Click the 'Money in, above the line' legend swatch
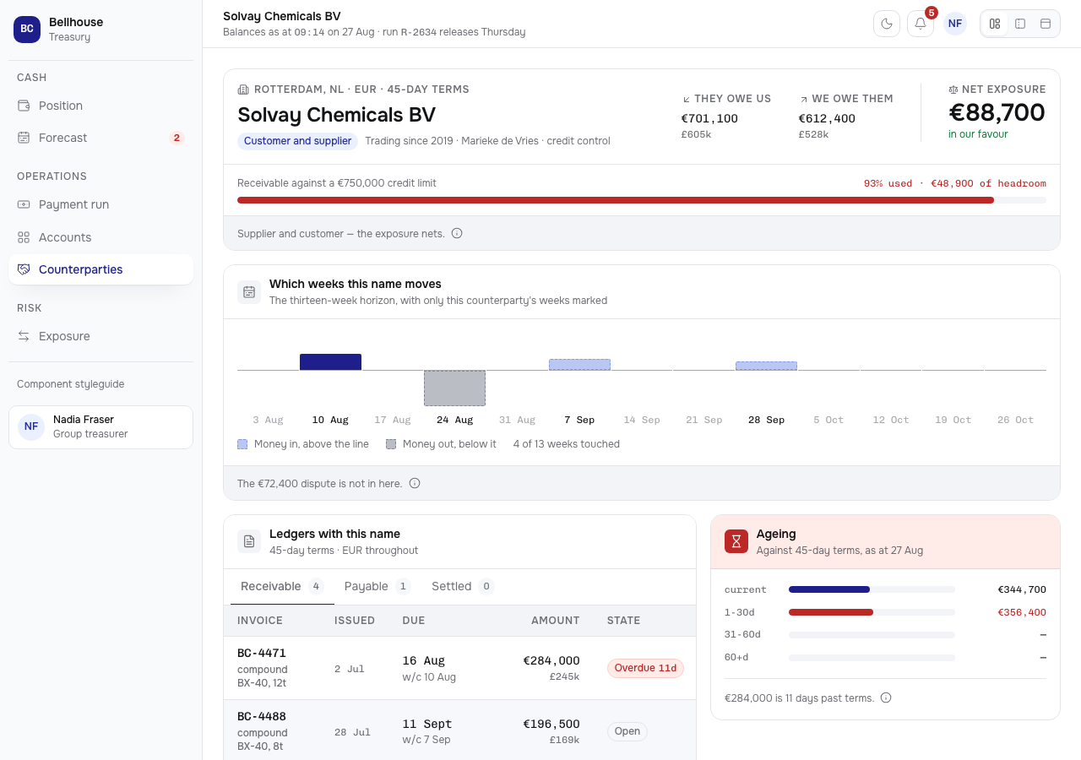Screen dimensions: 1081x760 pyautogui.click(x=242, y=444)
